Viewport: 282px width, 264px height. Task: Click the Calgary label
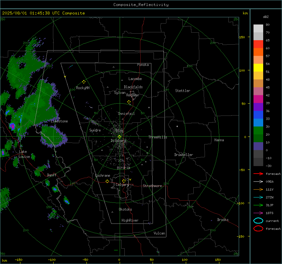[122, 185]
